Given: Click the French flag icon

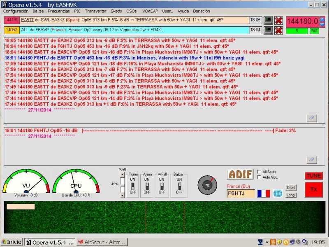Looking at the screenshot, I should tap(264, 193).
